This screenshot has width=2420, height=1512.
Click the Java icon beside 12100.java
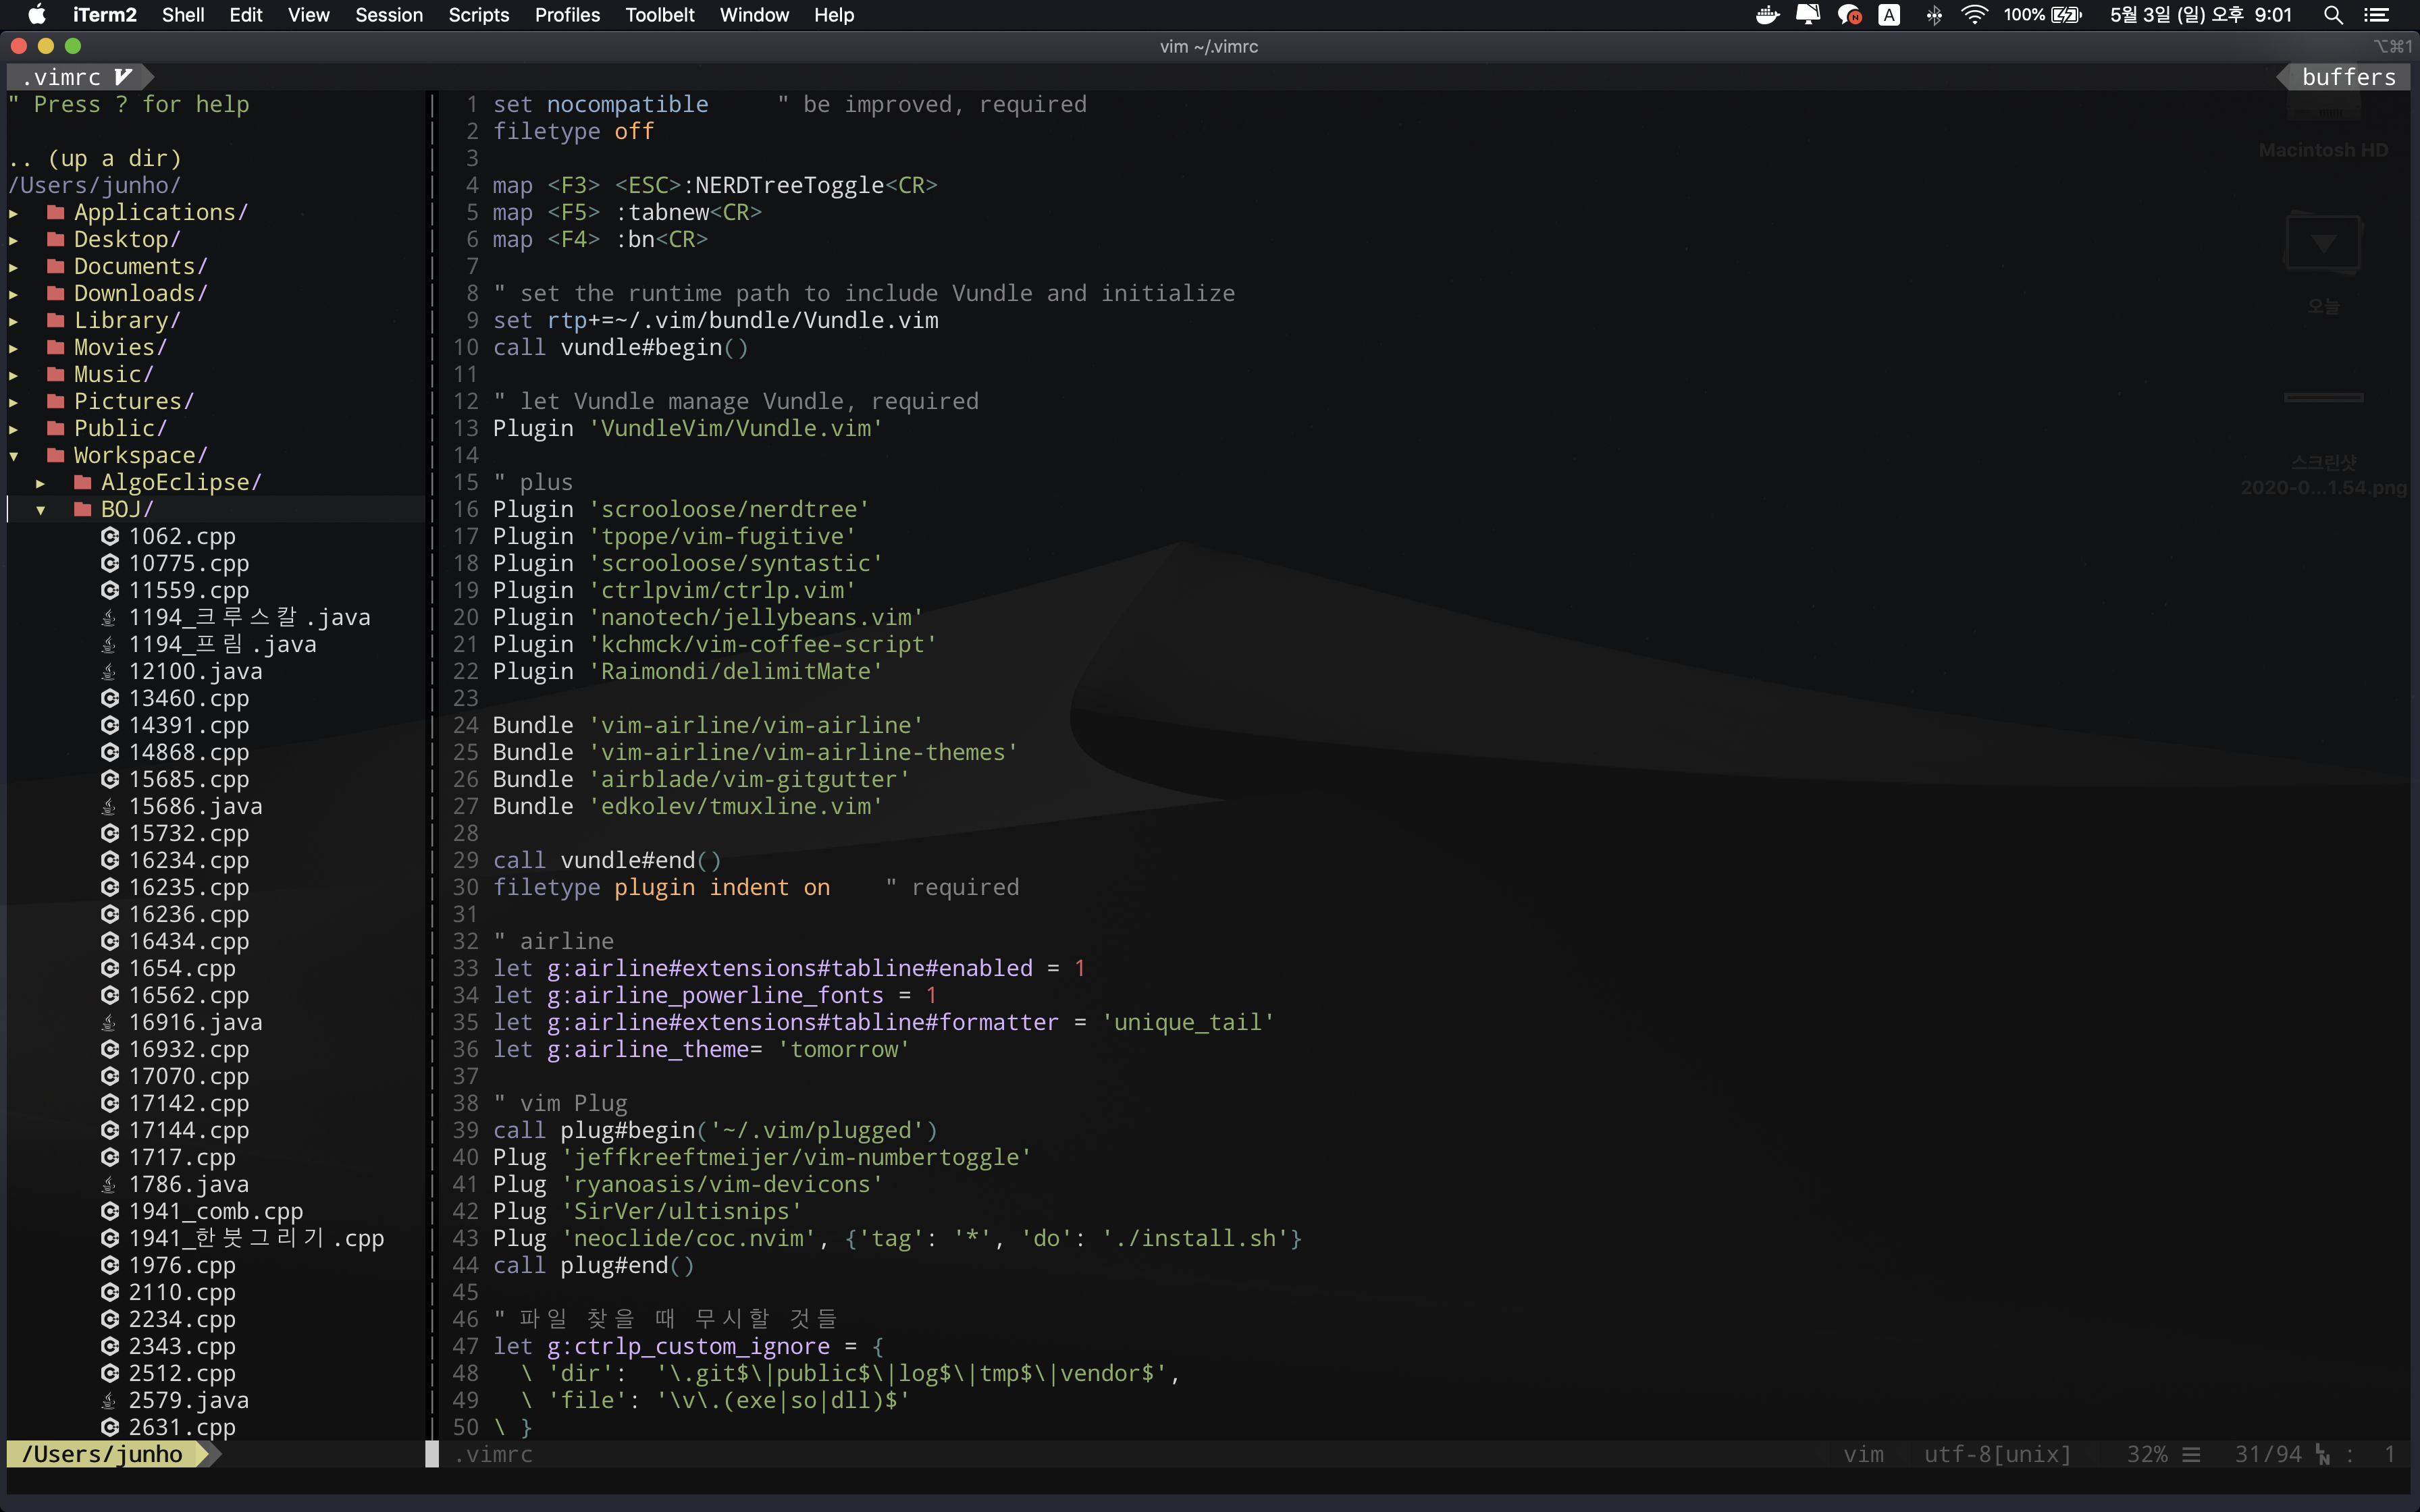coord(109,672)
